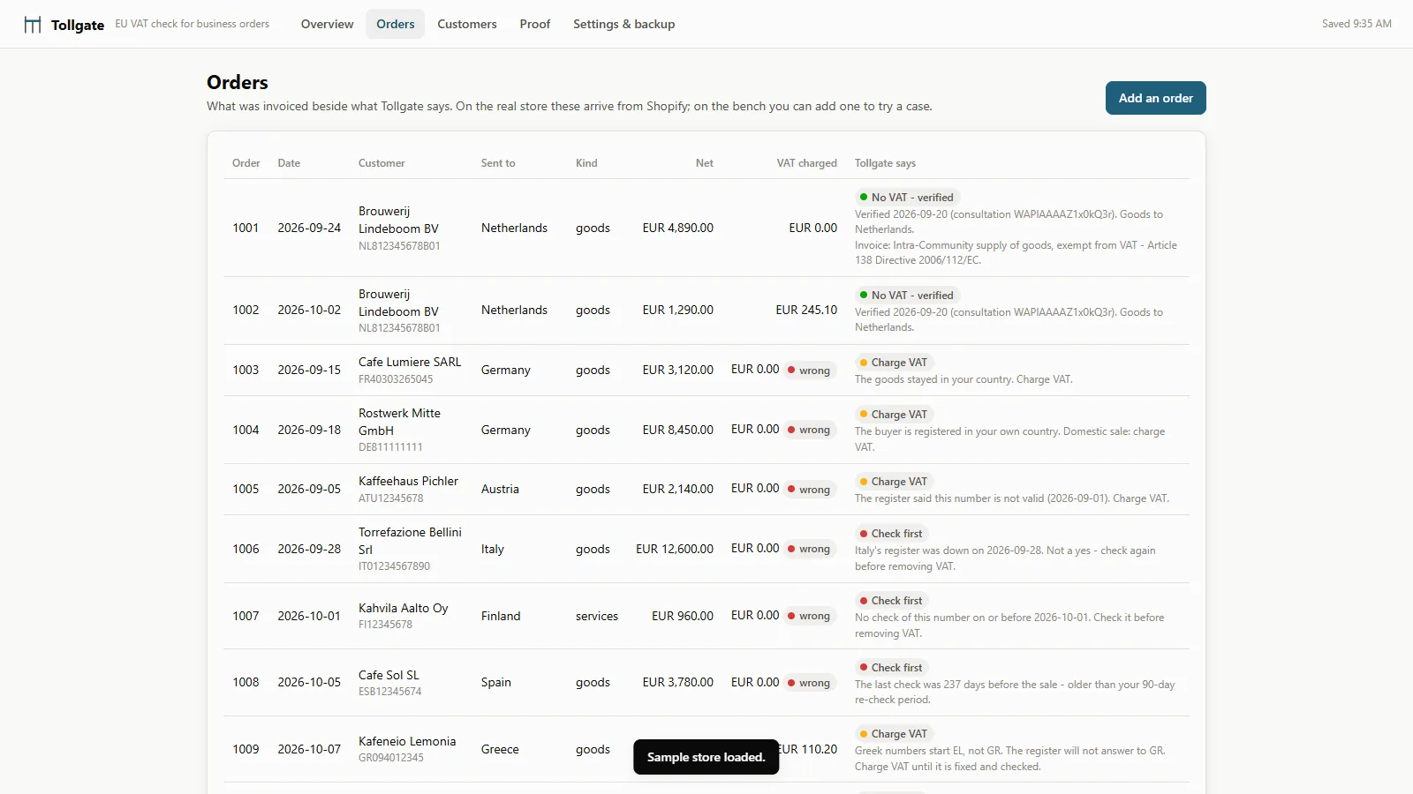Screen dimensions: 1413x794
Task: Click the Sent to column header
Action: (498, 163)
